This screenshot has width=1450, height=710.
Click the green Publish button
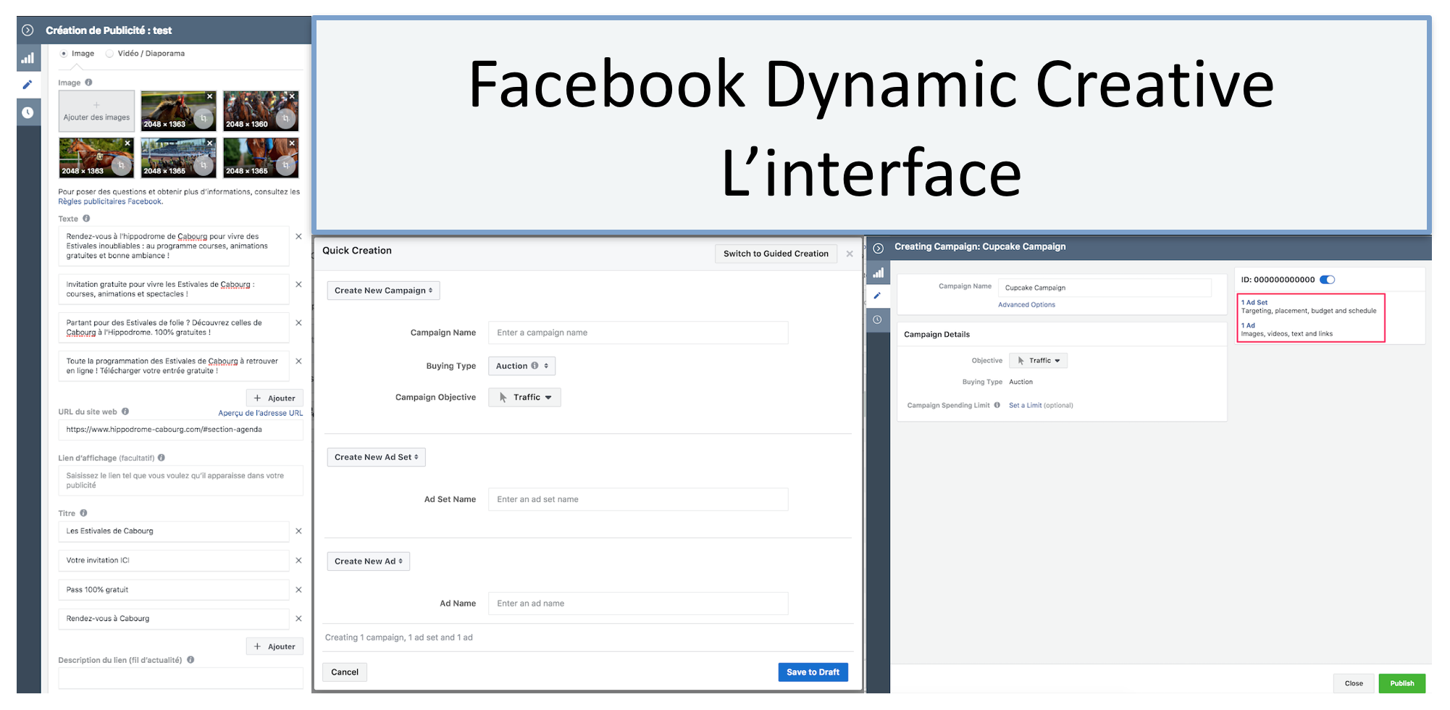[1401, 683]
